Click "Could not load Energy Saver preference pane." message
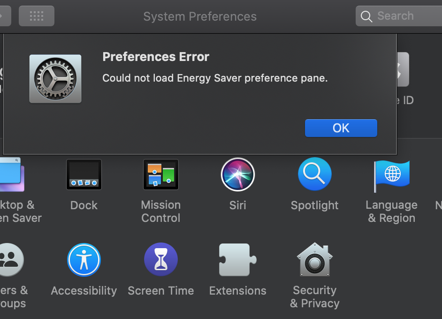442x319 pixels. pos(215,78)
